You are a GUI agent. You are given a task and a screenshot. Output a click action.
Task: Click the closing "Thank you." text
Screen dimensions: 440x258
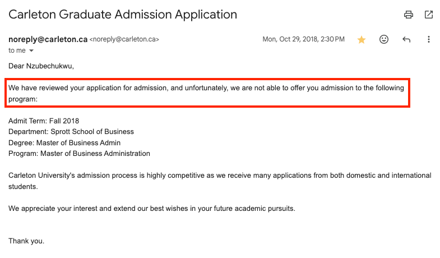coord(26,241)
